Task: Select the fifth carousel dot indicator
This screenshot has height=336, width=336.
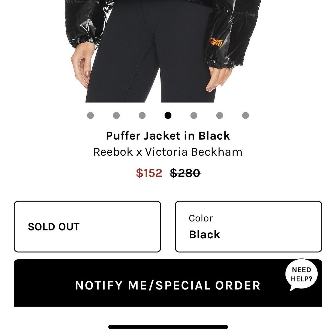Action: 194,115
